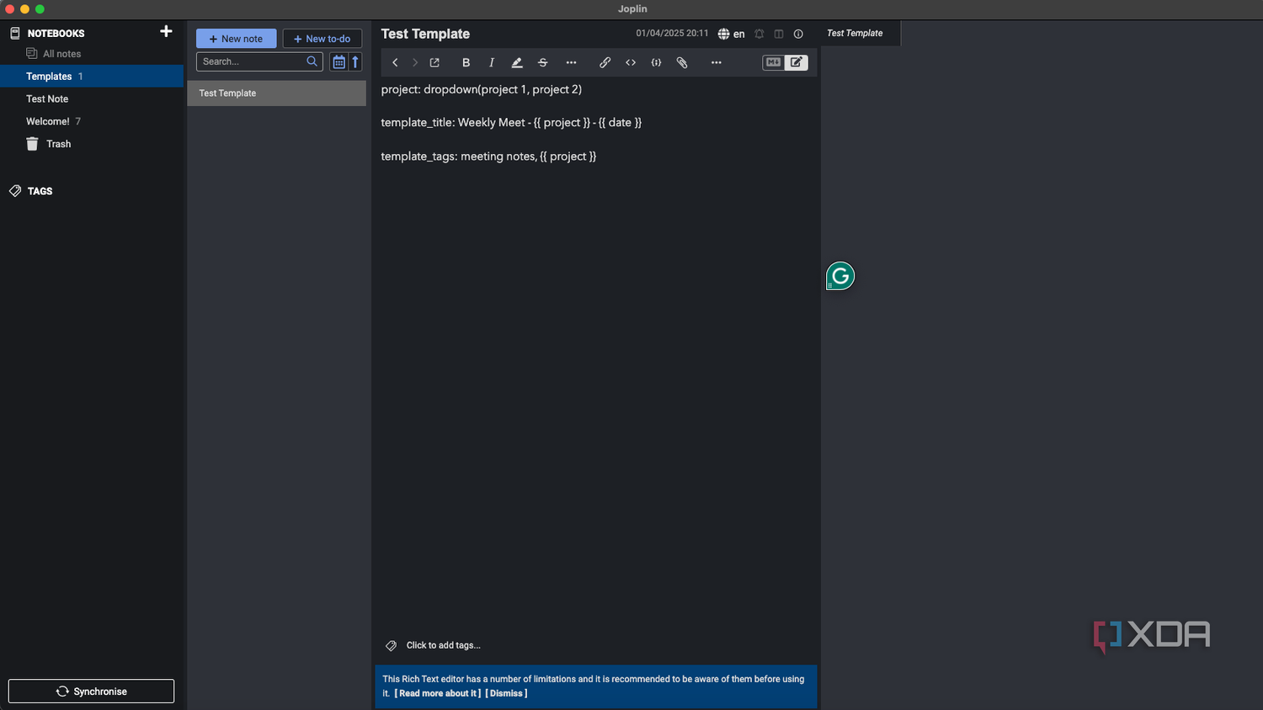
Task: Apply highlight formatting
Action: [517, 63]
